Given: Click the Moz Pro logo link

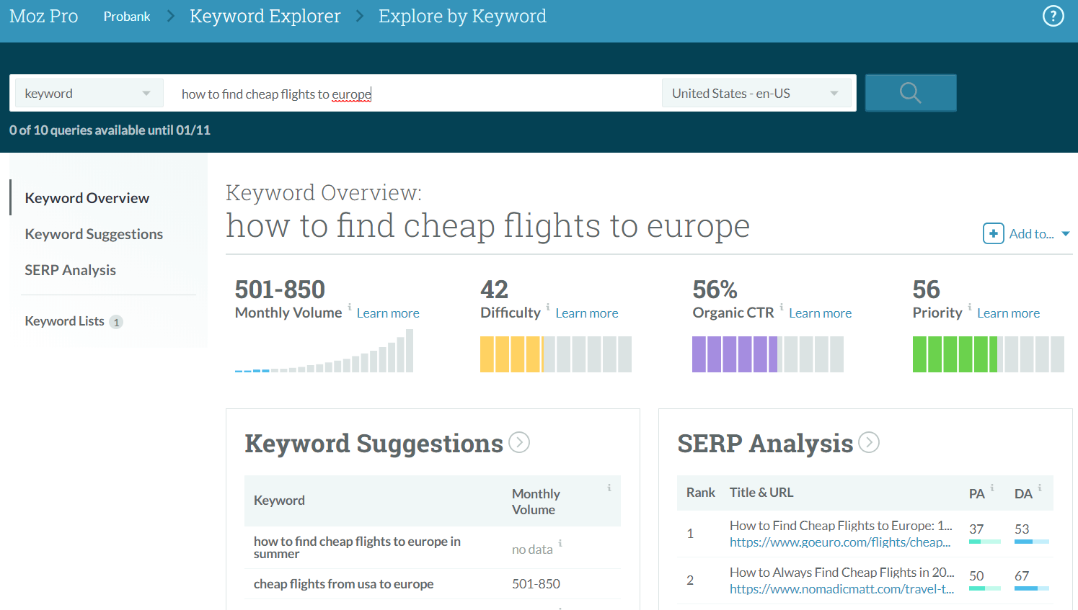Looking at the screenshot, I should coord(43,16).
